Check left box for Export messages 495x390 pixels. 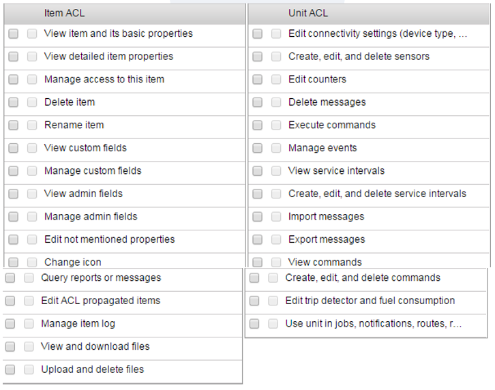(257, 239)
